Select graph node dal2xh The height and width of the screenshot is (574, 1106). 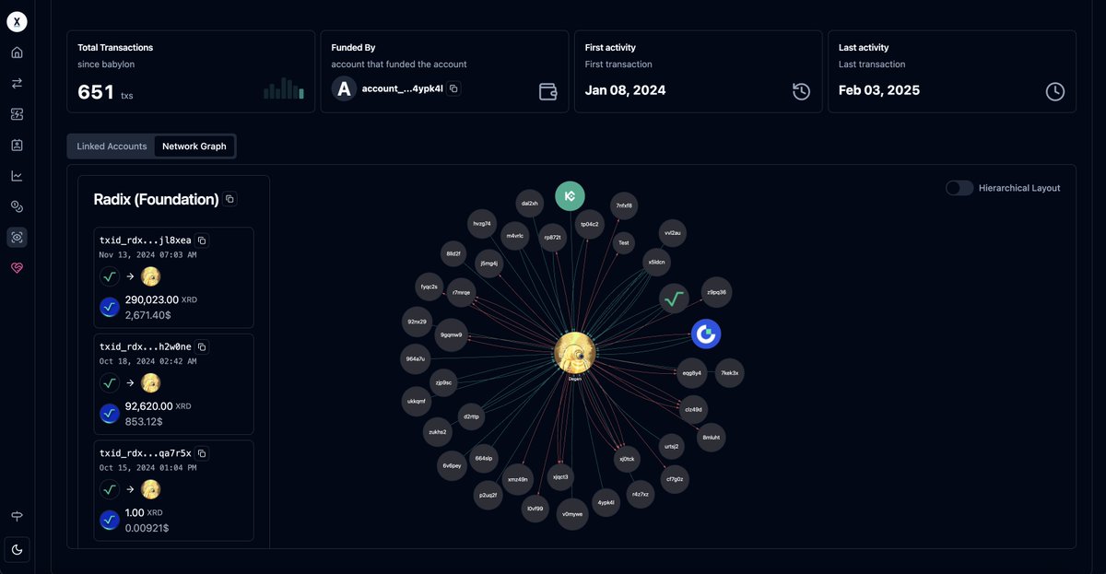[x=529, y=203]
